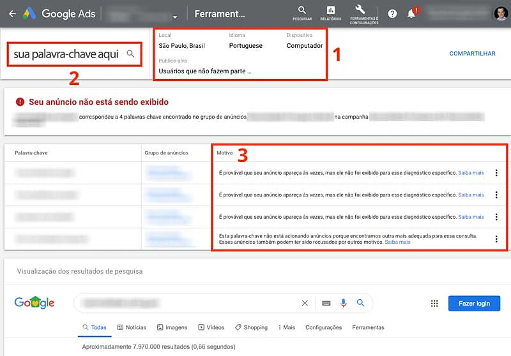Click the voice search microphone icon
511x356 pixels.
343,303
